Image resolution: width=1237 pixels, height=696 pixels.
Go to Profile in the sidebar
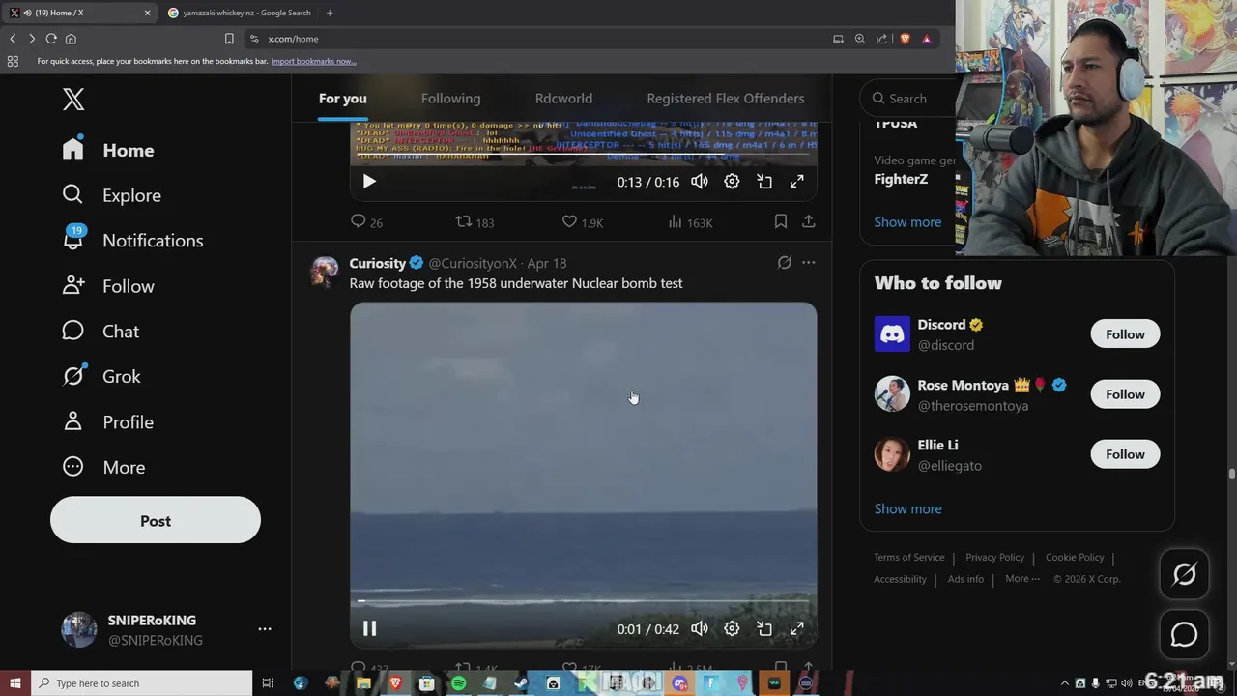pos(108,422)
